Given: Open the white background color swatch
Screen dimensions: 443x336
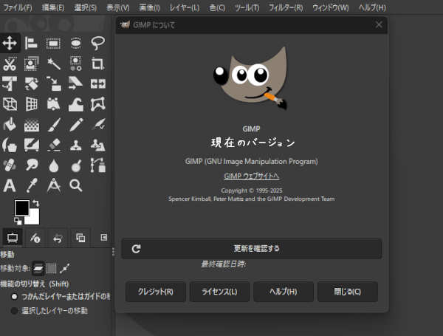Looking at the screenshot, I should coord(35,219).
